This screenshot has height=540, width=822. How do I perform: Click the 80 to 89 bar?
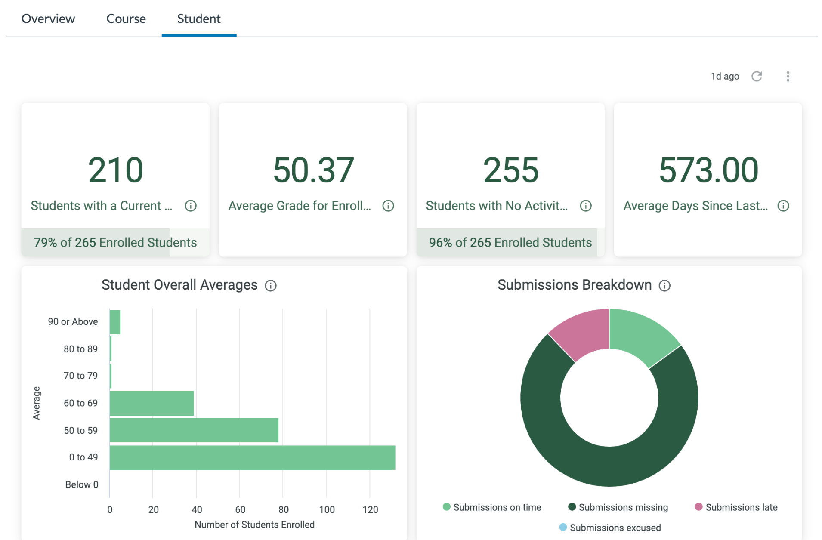pos(111,349)
